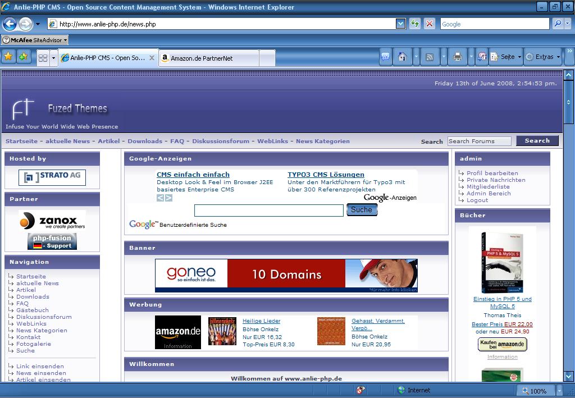Open the Favorites Center star
Image resolution: width=575 pixels, height=398 pixels.
point(8,57)
